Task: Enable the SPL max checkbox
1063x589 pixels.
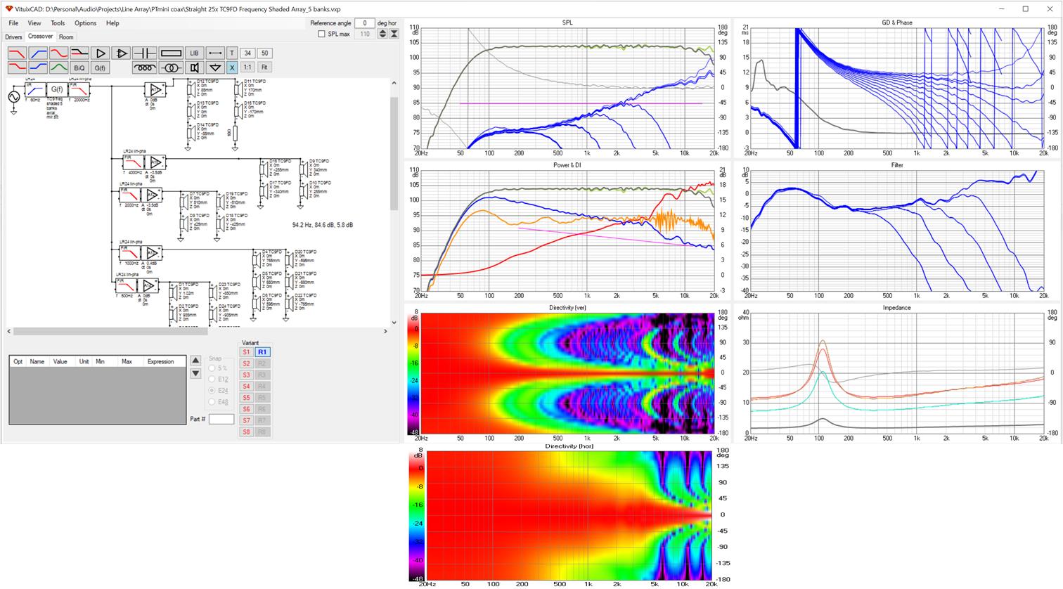Action: pyautogui.click(x=322, y=34)
